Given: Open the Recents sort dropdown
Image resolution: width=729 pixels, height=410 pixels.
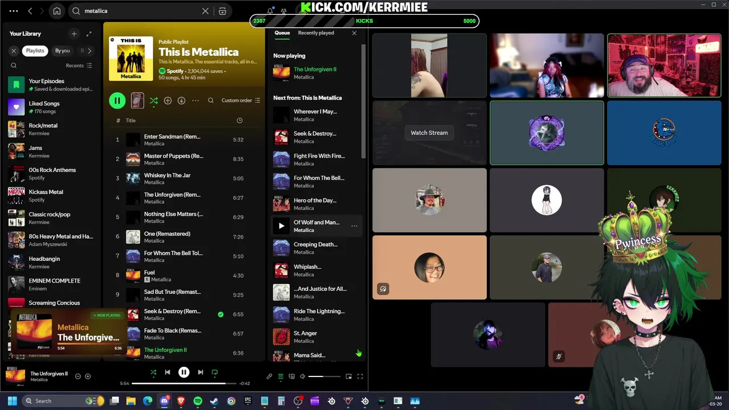Looking at the screenshot, I should click(79, 65).
